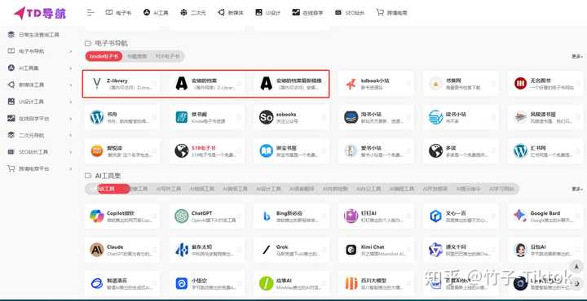Click the 应事AI green icon
The height and width of the screenshot is (301, 587).
tap(266, 283)
